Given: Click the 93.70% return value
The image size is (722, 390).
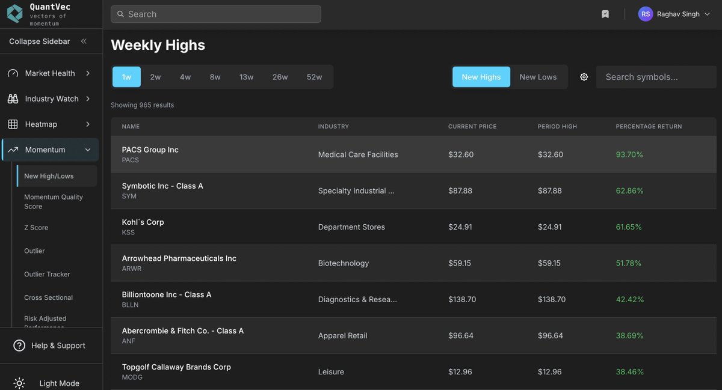Looking at the screenshot, I should pyautogui.click(x=629, y=154).
